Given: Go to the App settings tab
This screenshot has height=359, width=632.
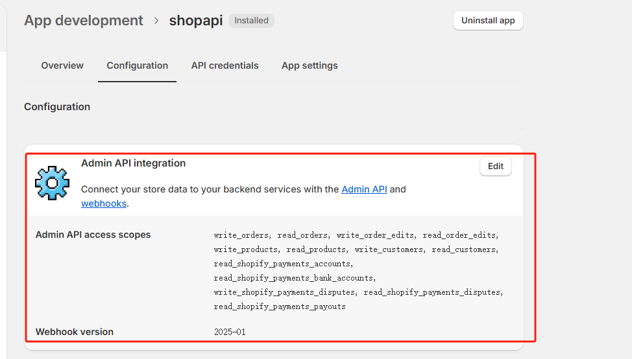Looking at the screenshot, I should pyautogui.click(x=310, y=65).
